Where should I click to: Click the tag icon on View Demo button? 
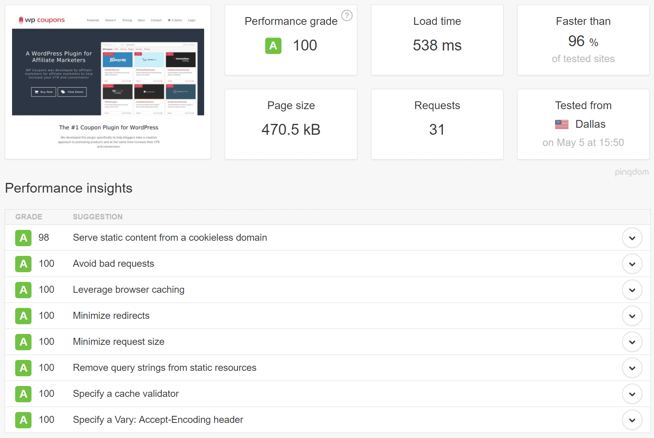pos(63,92)
